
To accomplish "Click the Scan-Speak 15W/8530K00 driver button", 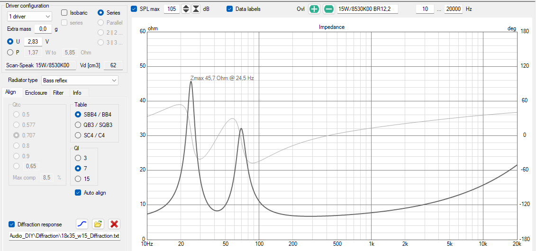I will pyautogui.click(x=40, y=65).
